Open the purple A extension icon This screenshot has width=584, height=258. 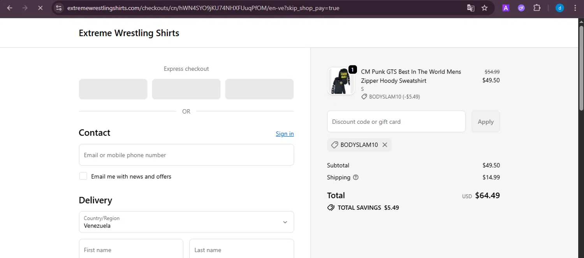(x=506, y=8)
